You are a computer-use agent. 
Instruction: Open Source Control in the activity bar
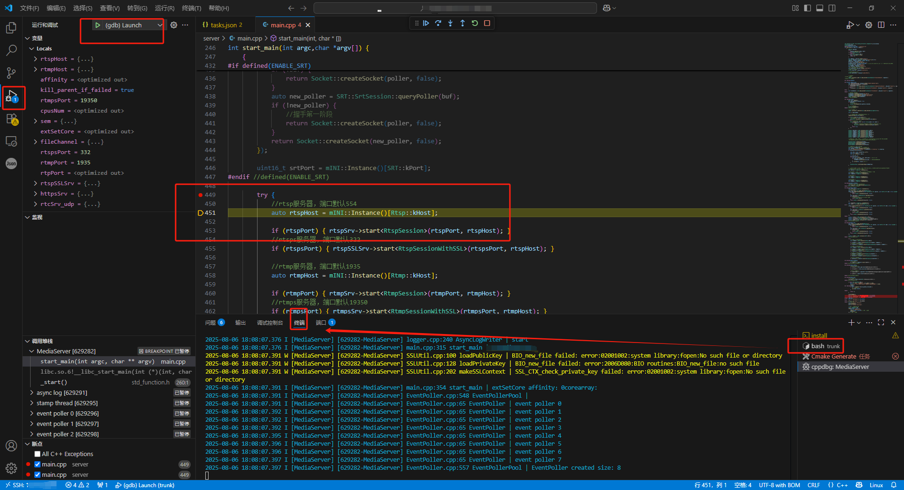coord(11,73)
